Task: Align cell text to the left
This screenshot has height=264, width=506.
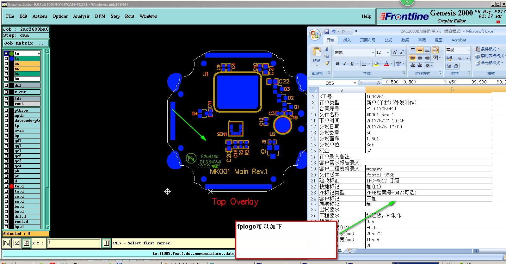Action: pyautogui.click(x=413, y=58)
